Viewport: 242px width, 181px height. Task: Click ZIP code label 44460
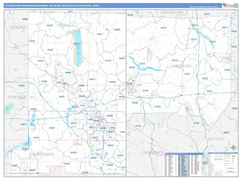point(67,164)
